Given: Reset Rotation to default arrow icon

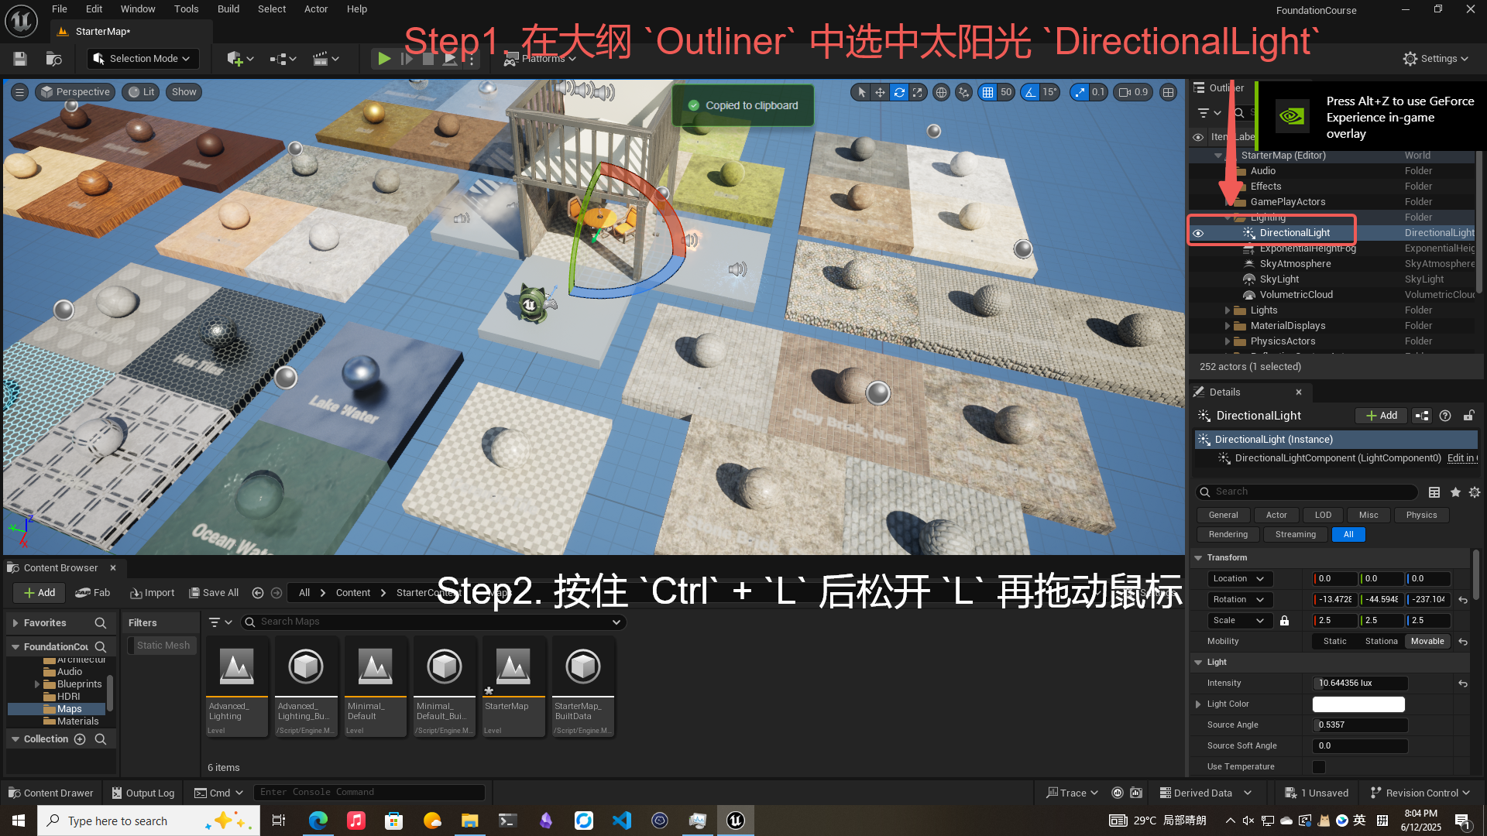Looking at the screenshot, I should click(x=1463, y=600).
